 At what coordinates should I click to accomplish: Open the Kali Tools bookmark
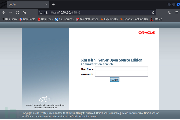coord(27,19)
